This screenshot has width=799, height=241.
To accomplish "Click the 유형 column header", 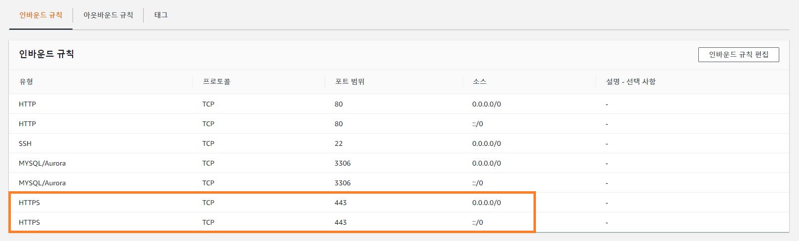I will click(26, 81).
